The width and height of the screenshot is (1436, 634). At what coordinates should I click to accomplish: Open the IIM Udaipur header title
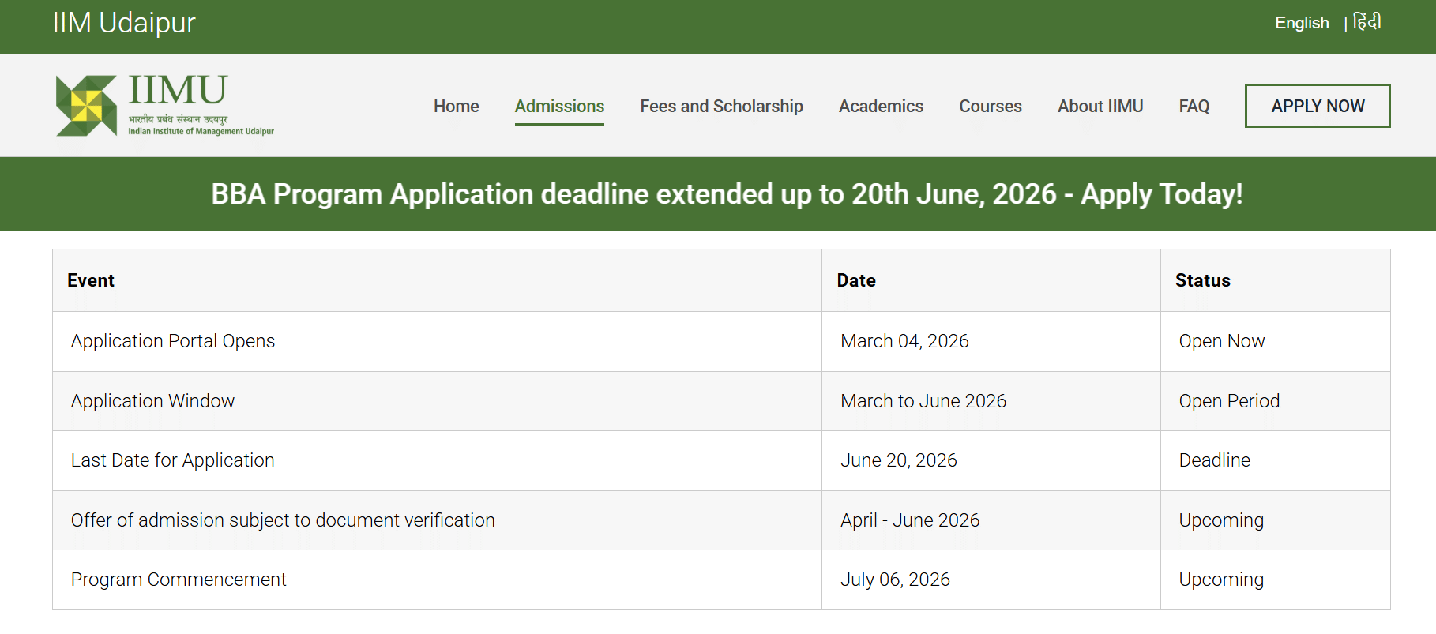point(124,23)
